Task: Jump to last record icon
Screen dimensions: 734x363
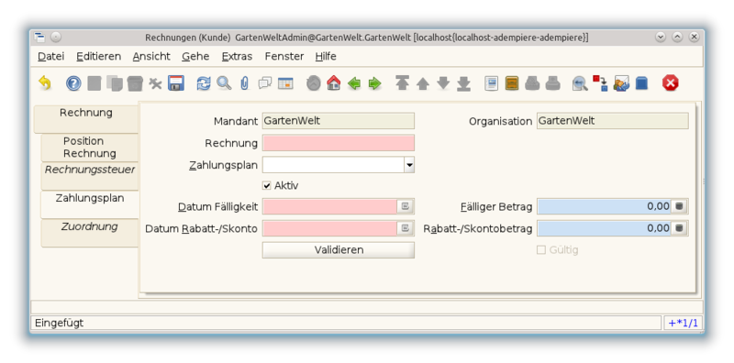Action: coord(463,83)
